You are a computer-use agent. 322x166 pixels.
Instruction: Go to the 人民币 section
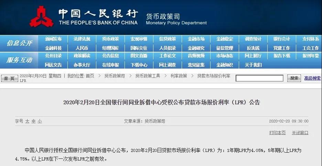pyautogui.click(x=82, y=48)
